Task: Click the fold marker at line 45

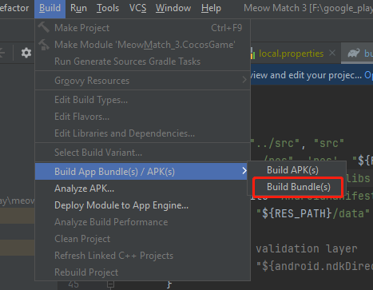Action: (110, 284)
